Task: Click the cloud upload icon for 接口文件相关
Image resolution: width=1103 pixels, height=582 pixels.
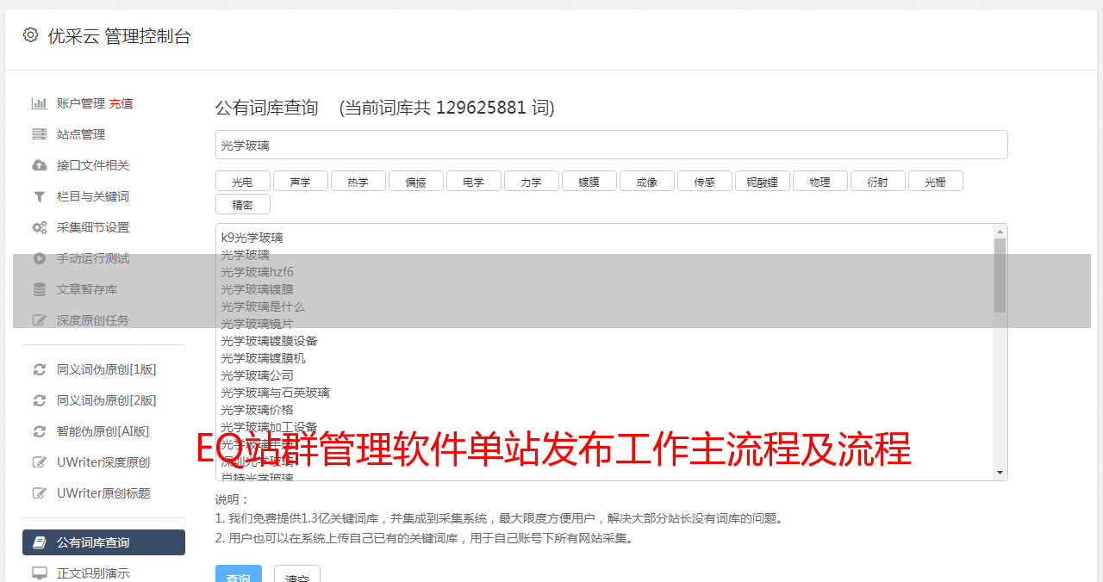Action: [x=39, y=165]
